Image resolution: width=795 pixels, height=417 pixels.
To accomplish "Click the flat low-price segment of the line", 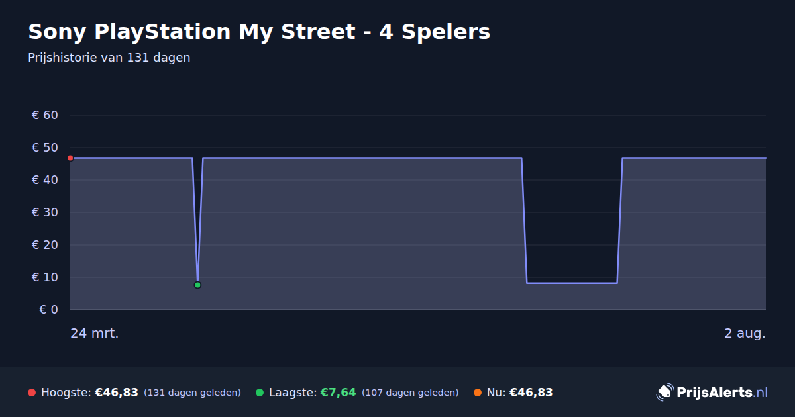I will coord(572,283).
